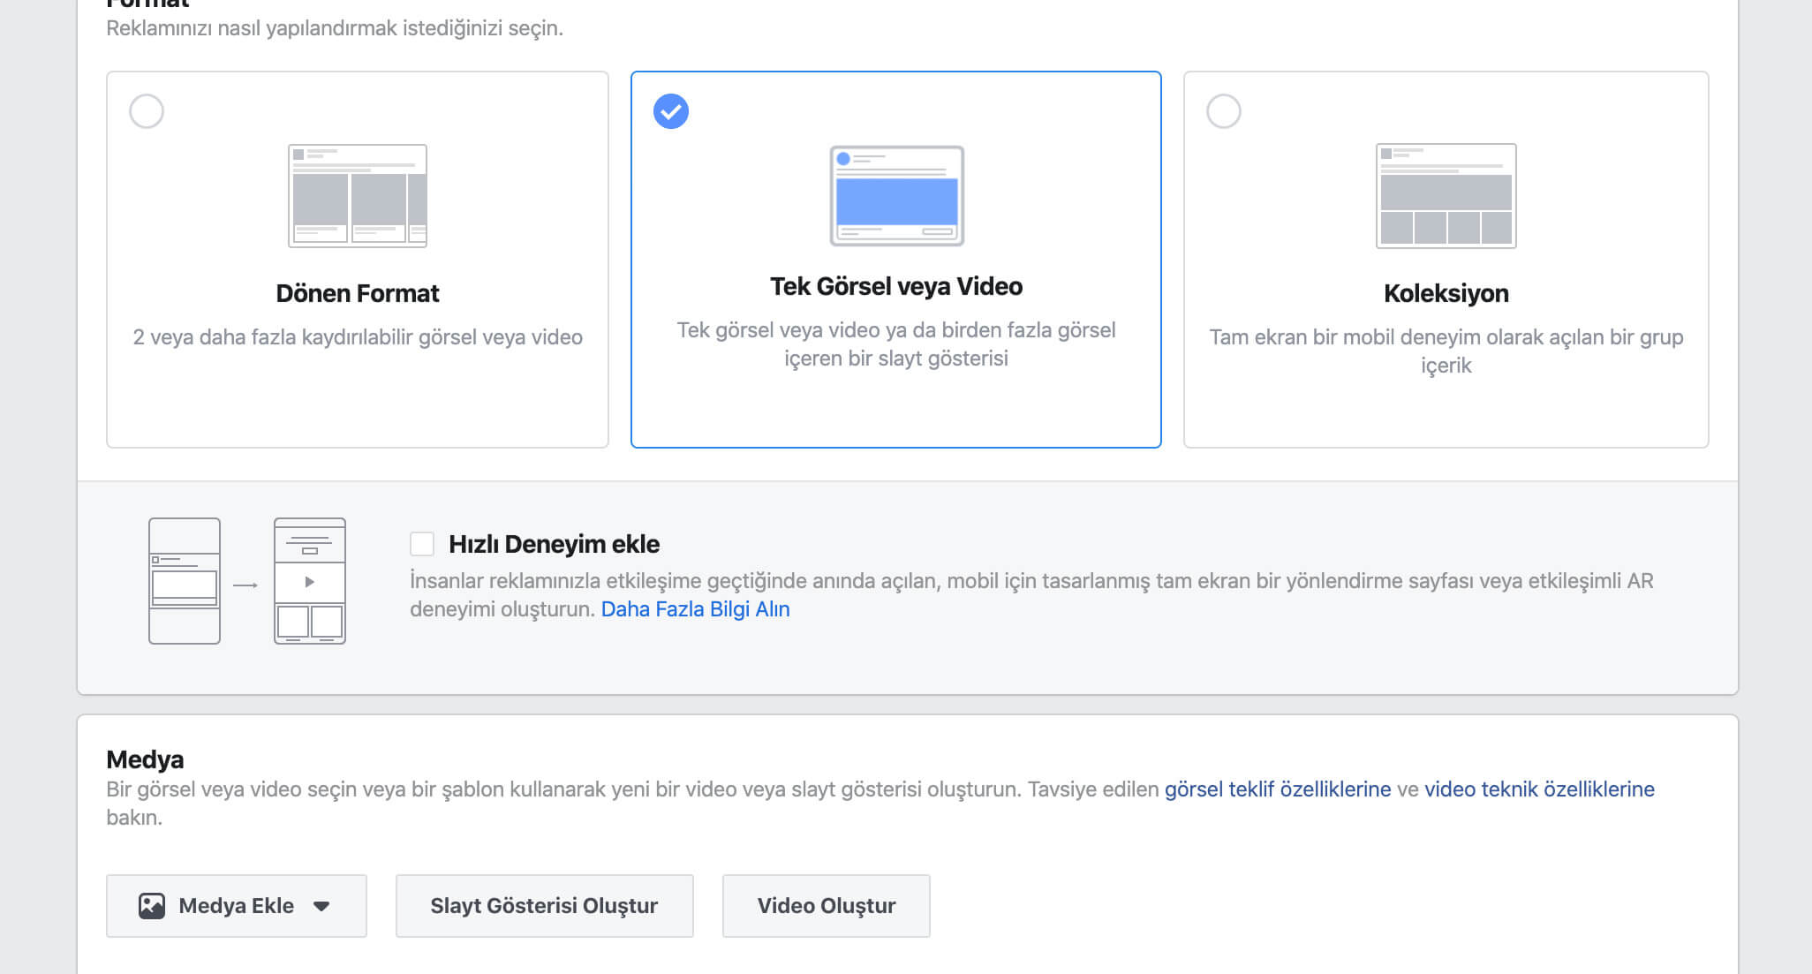The width and height of the screenshot is (1812, 974).
Task: Click the image icon on Medya Ekle
Action: click(152, 906)
